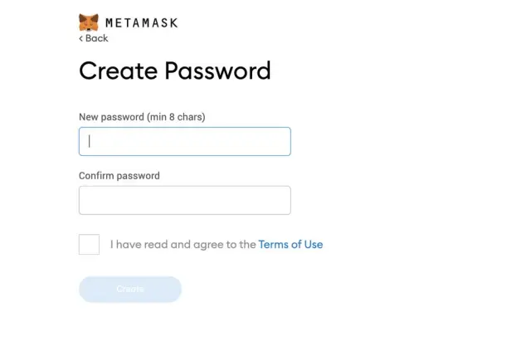The width and height of the screenshot is (531, 346).
Task: Click the Confirm password label text
Action: coord(119,176)
